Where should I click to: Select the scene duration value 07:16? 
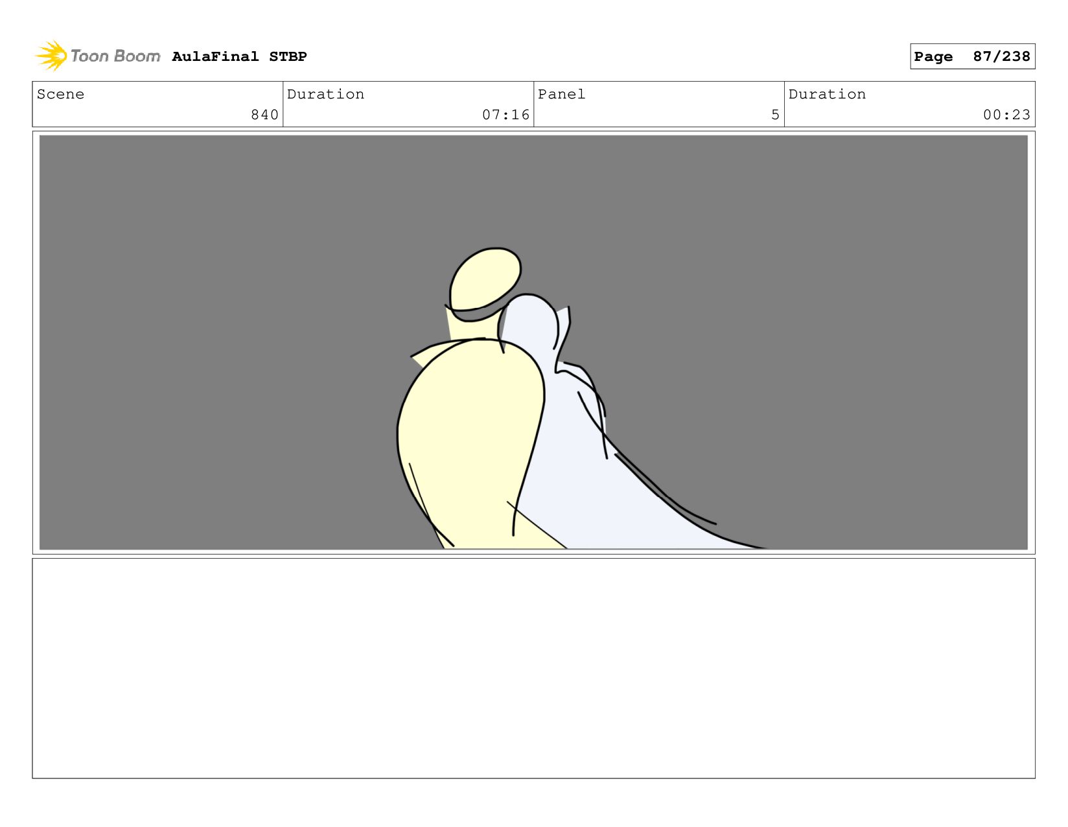pos(505,115)
